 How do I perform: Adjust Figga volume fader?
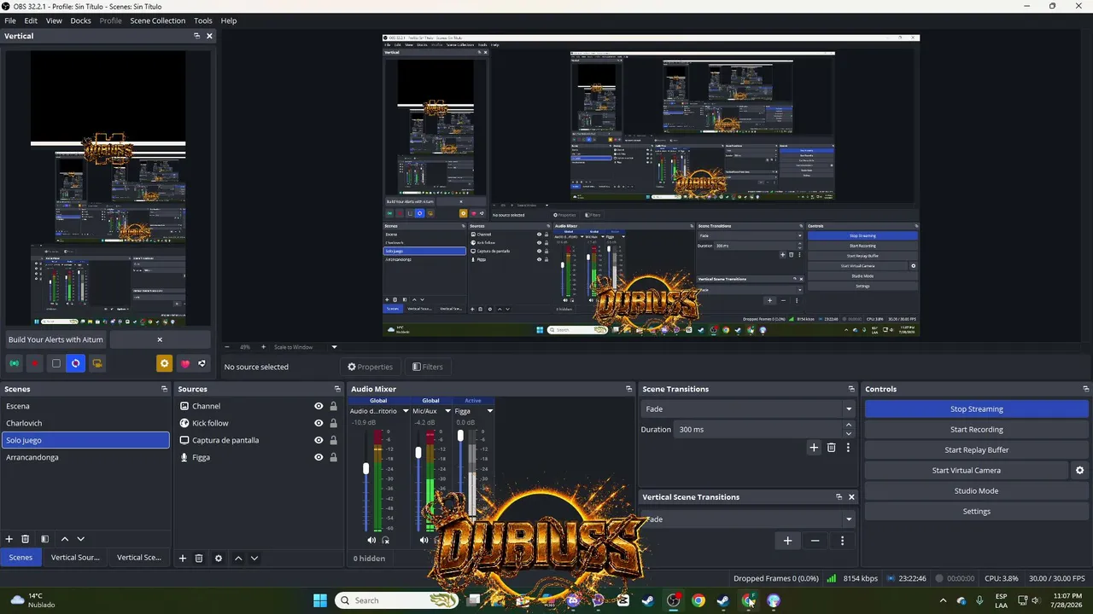pyautogui.click(x=461, y=436)
